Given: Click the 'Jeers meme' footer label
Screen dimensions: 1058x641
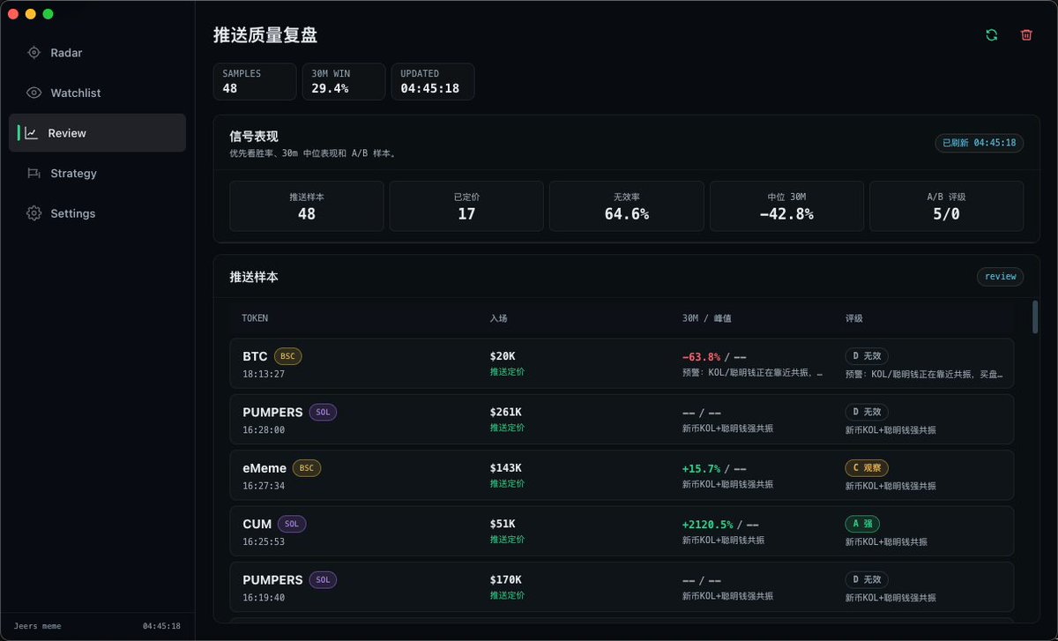Looking at the screenshot, I should pos(38,626).
